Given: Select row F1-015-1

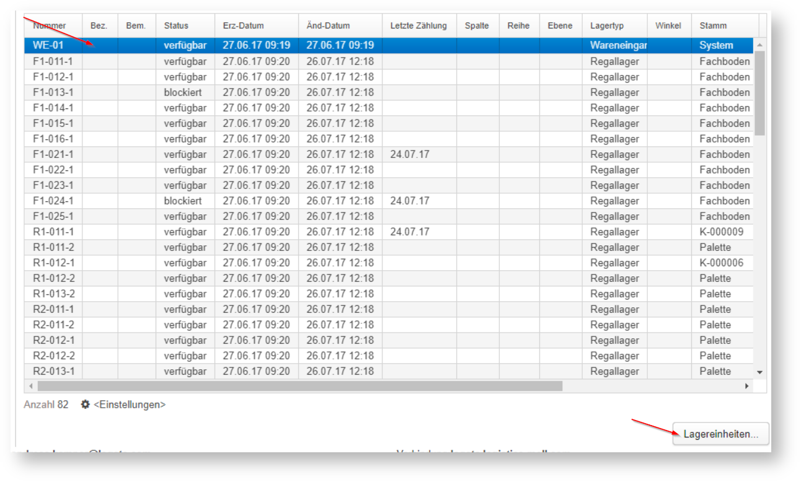Looking at the screenshot, I should click(389, 123).
